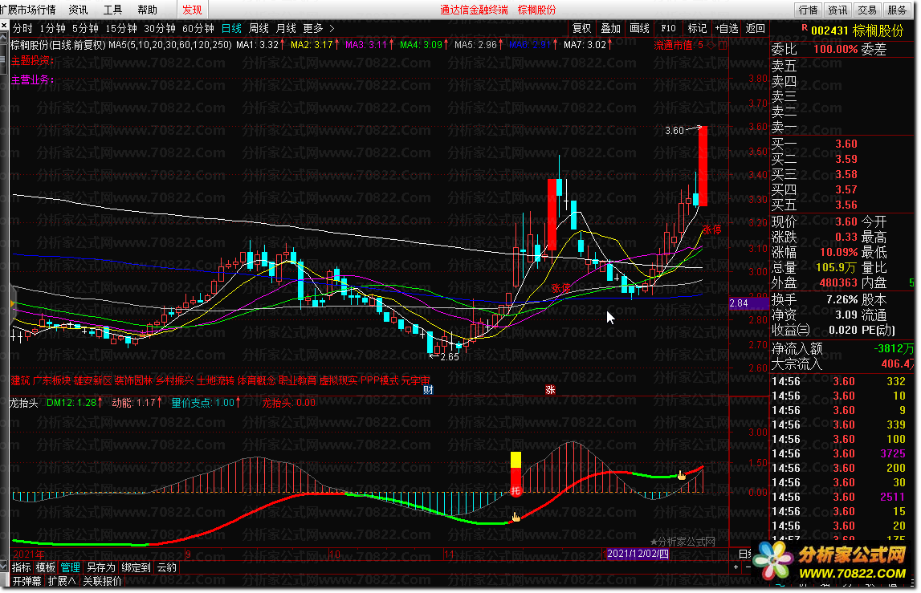Select the 管理 tab at bottom
The height and width of the screenshot is (593, 921).
point(71,568)
